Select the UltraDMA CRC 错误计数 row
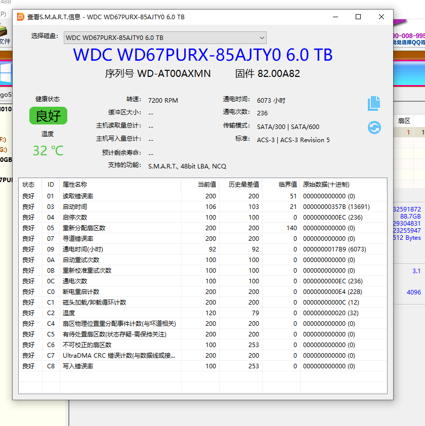The height and width of the screenshot is (426, 425). [x=119, y=356]
